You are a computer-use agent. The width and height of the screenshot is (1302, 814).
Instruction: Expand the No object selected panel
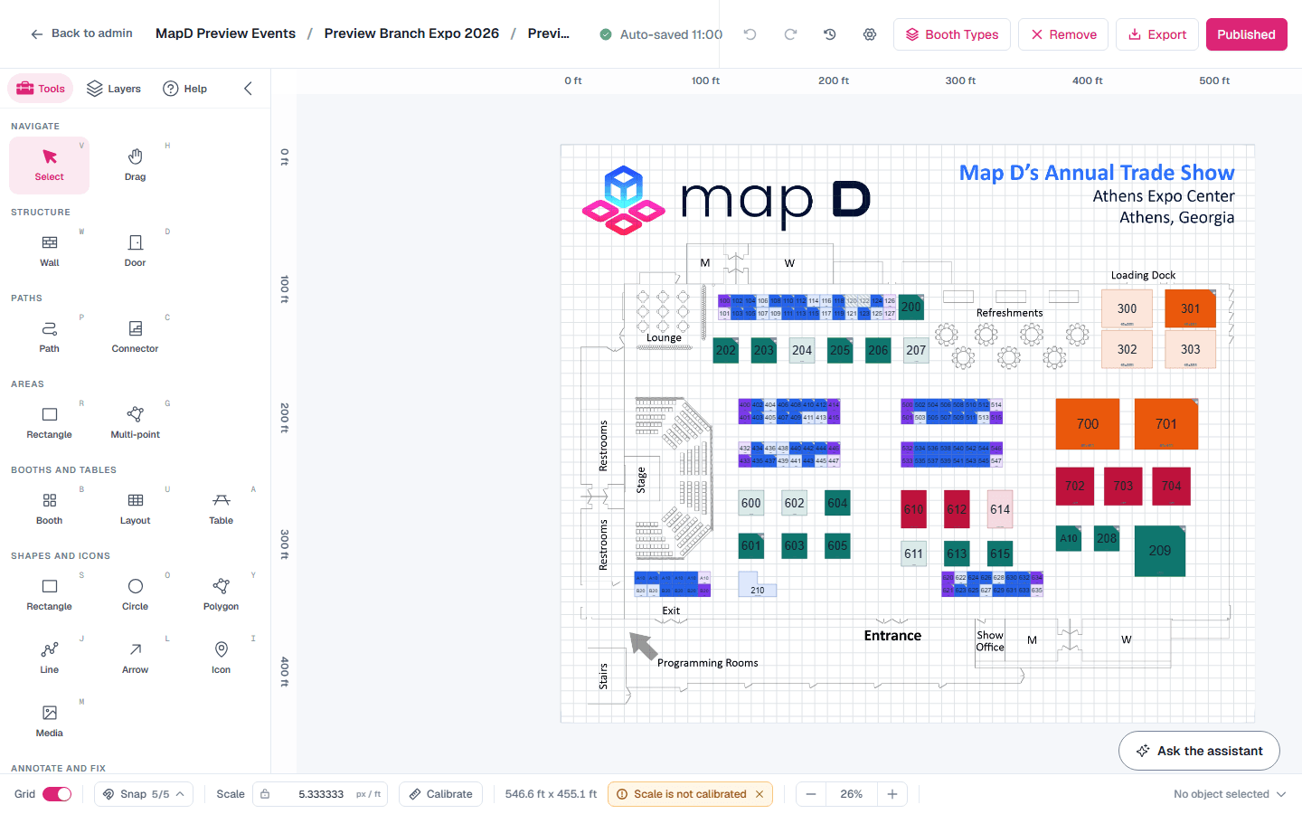pos(1230,794)
